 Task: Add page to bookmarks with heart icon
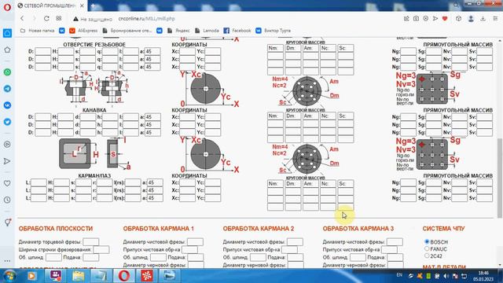click(x=445, y=19)
